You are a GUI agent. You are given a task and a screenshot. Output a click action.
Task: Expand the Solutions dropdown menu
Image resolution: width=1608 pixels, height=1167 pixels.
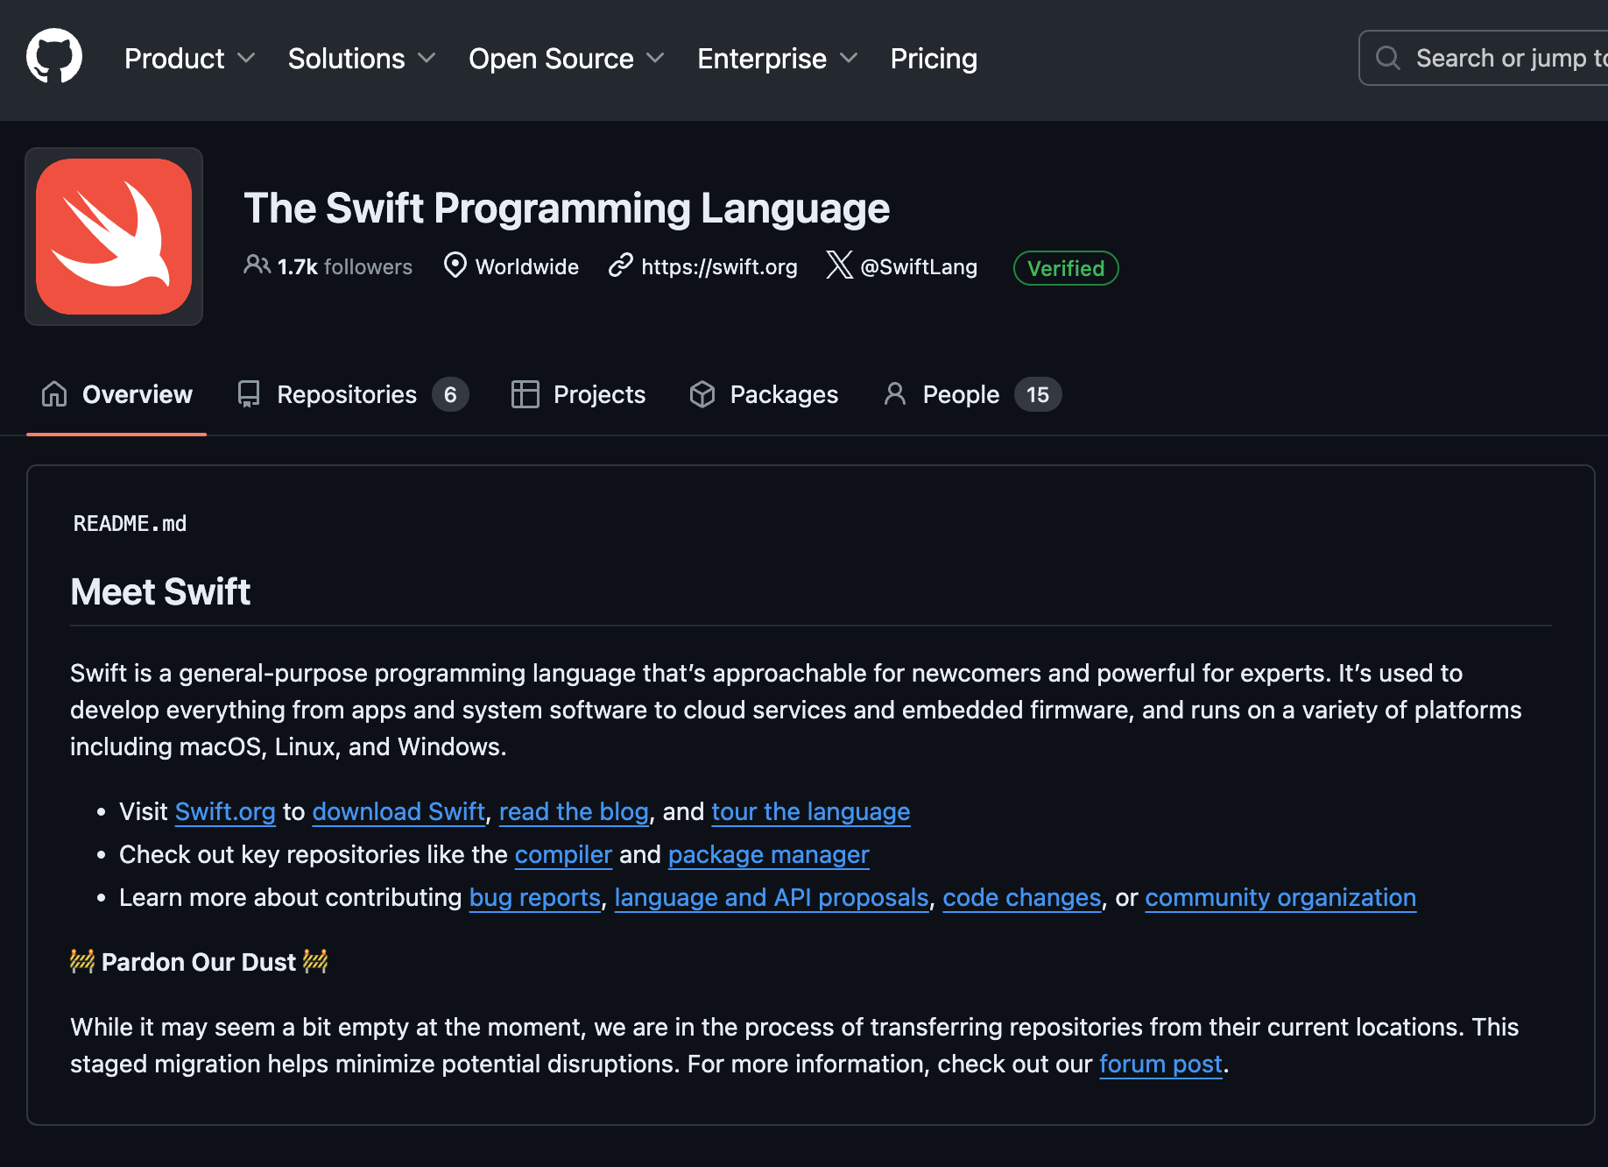(362, 58)
